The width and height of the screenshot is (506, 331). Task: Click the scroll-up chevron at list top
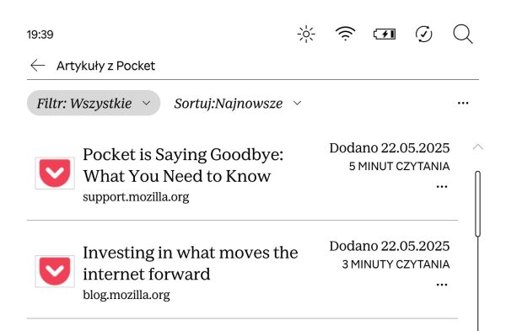(478, 147)
